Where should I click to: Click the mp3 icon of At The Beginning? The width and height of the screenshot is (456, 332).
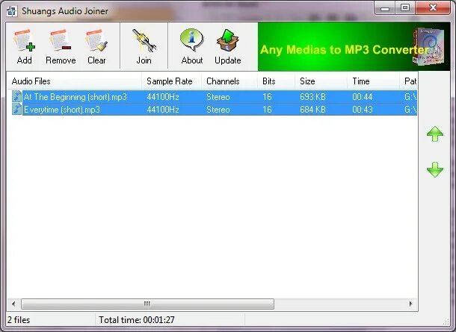click(x=17, y=97)
